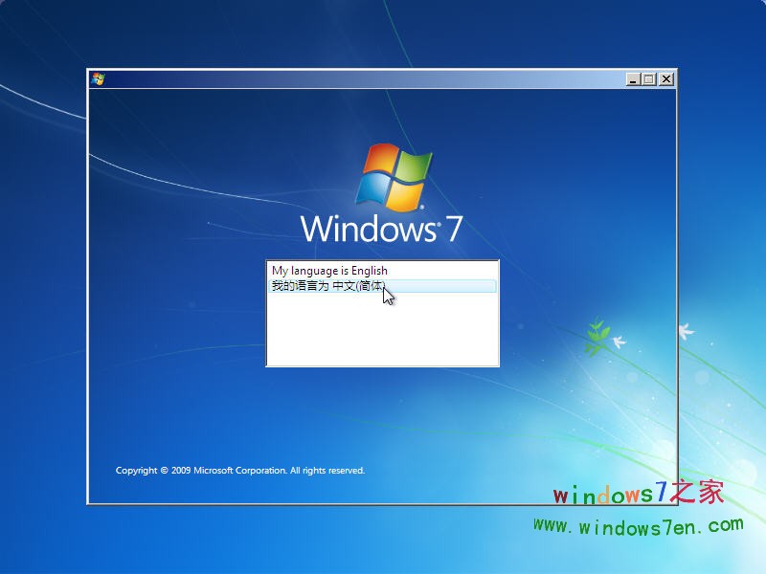Click the Microsoft copyright notice text
Viewport: 766px width, 574px height.
239,470
